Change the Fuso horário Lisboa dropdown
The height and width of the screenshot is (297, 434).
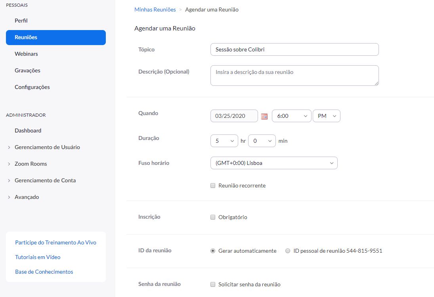273,163
